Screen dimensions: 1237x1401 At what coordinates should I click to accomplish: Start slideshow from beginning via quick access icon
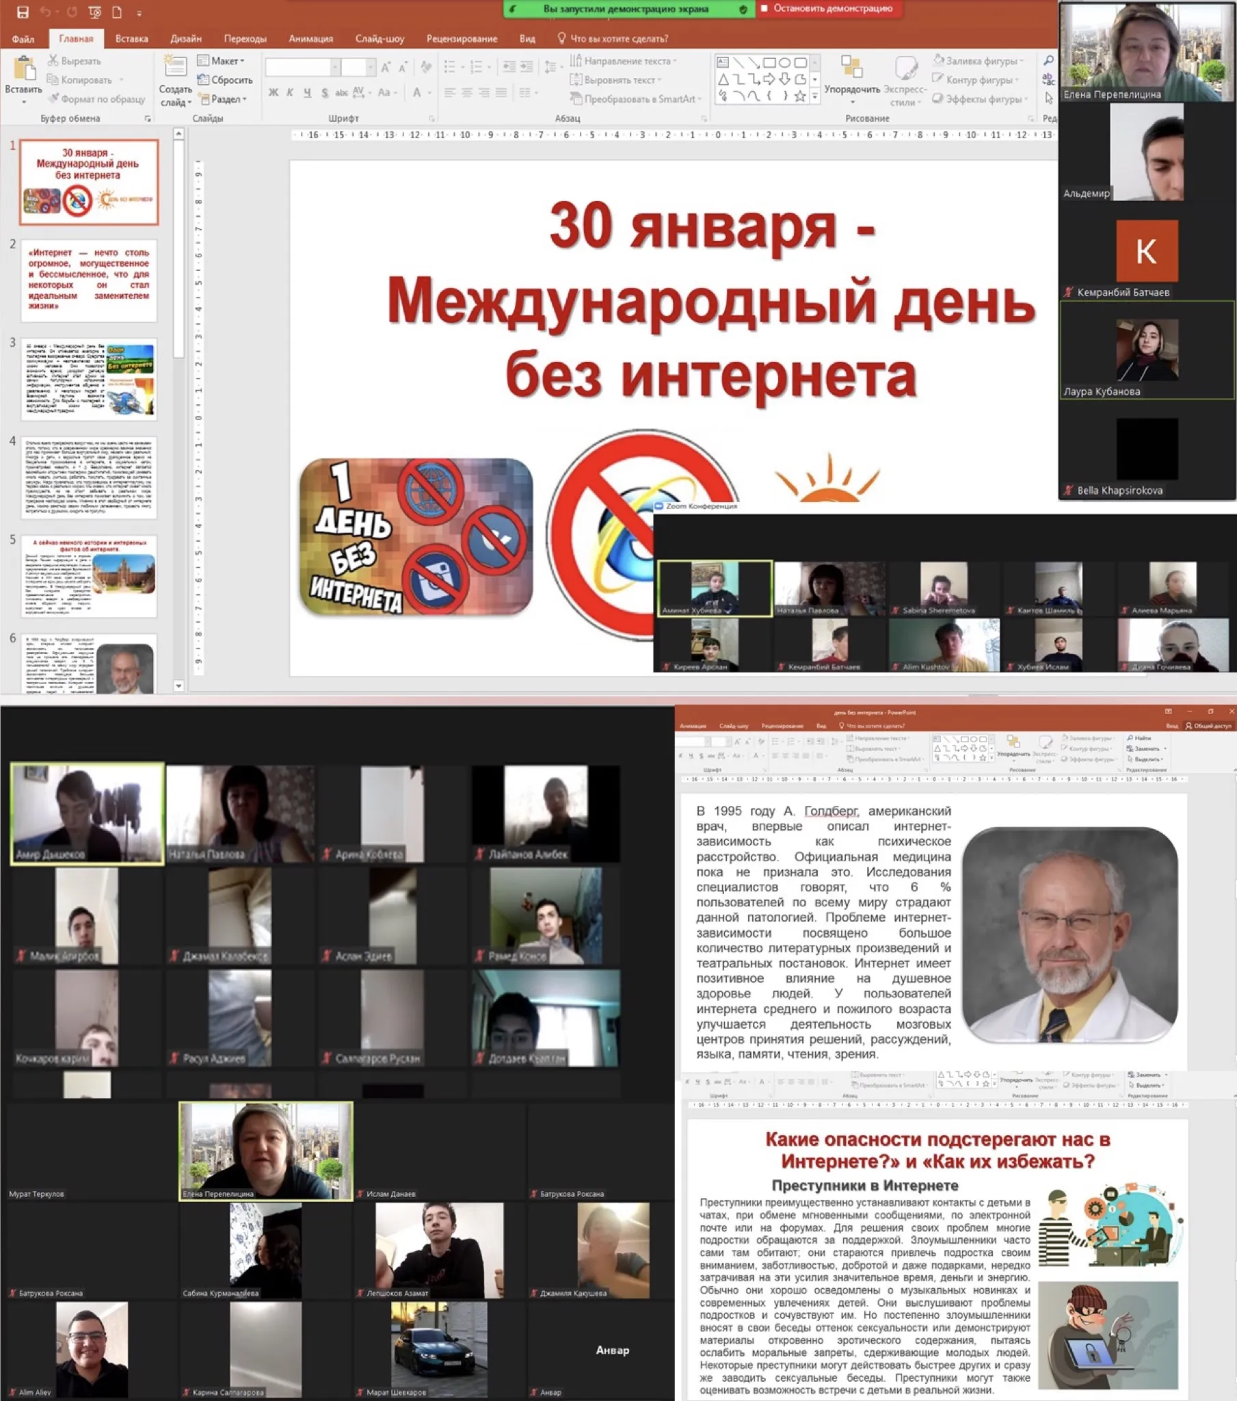point(95,12)
